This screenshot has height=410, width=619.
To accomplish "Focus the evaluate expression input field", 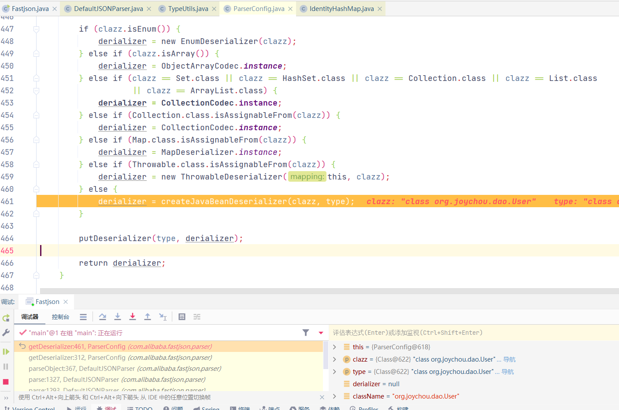I will tap(474, 333).
